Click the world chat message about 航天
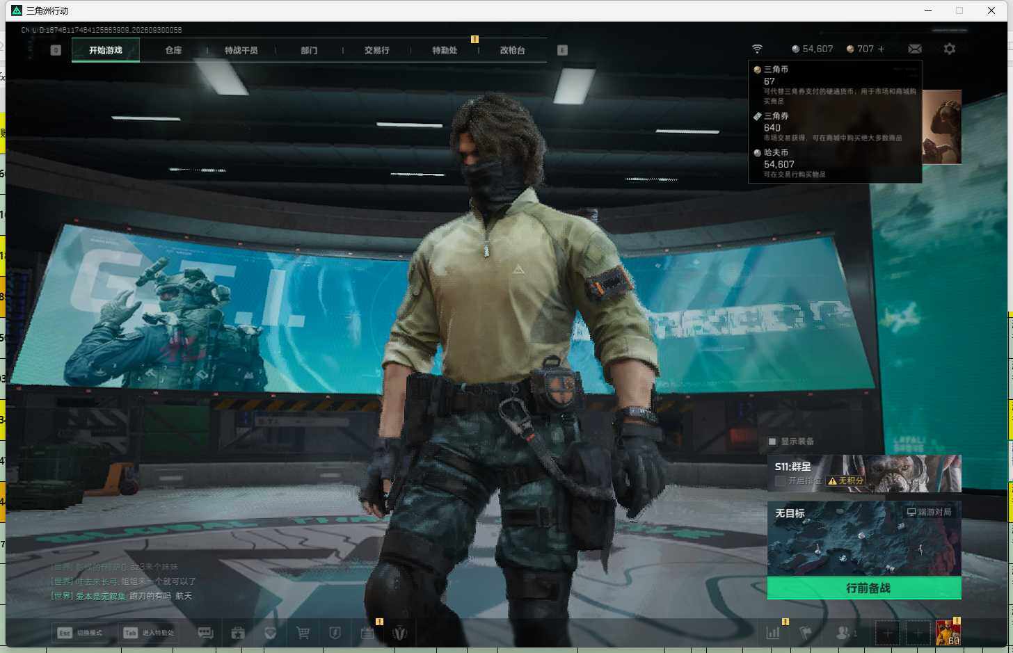 [122, 596]
